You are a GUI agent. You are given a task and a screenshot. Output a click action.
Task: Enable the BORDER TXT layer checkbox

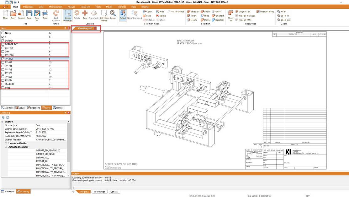(x=3, y=44)
